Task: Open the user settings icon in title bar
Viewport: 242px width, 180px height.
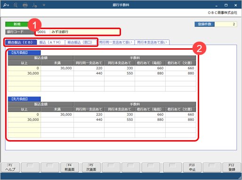Action: click(34, 5)
